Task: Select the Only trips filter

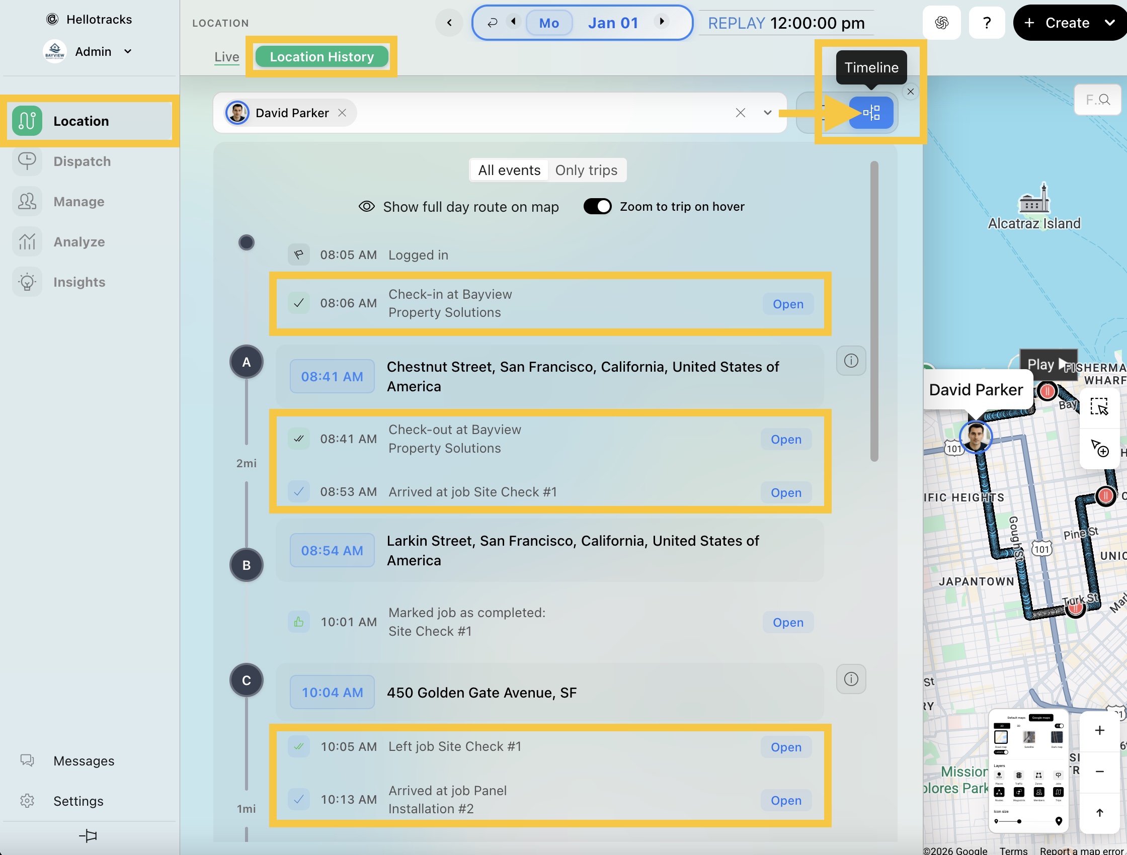Action: point(586,170)
